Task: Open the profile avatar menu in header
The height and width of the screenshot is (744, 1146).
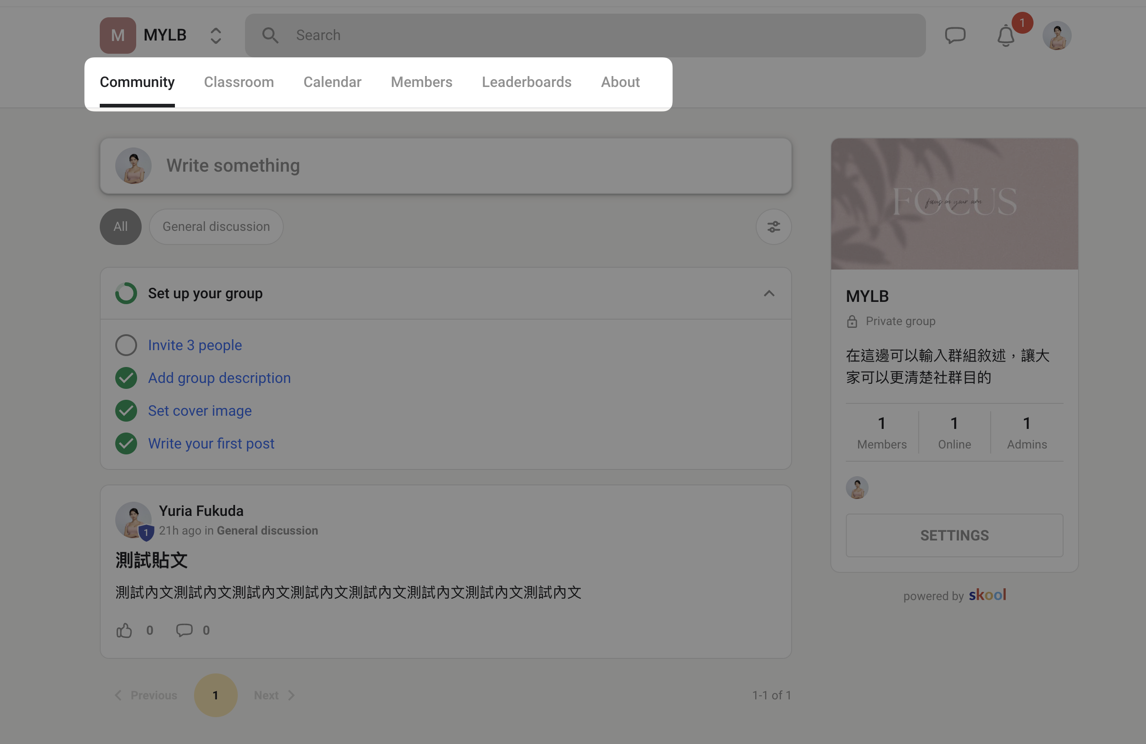Action: [x=1057, y=35]
